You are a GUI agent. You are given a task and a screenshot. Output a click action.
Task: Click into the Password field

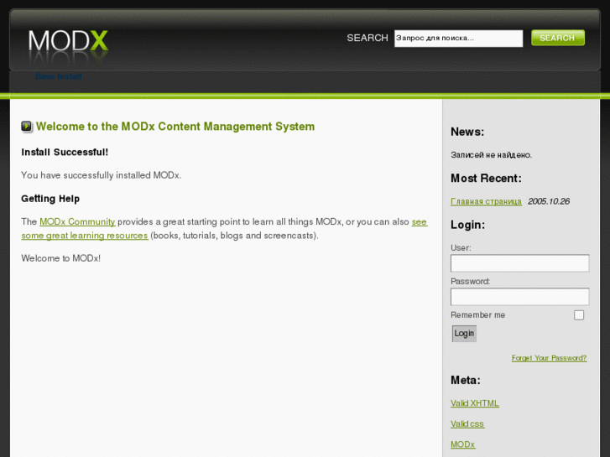point(519,297)
